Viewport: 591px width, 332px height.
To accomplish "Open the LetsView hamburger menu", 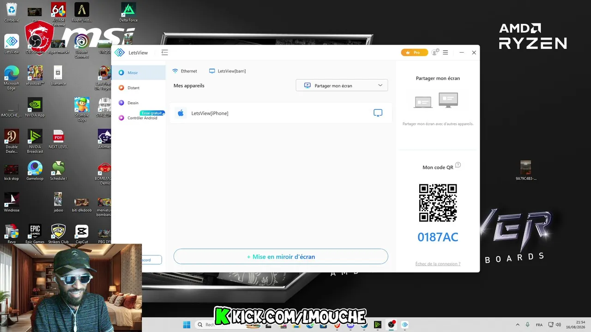I will tap(446, 53).
